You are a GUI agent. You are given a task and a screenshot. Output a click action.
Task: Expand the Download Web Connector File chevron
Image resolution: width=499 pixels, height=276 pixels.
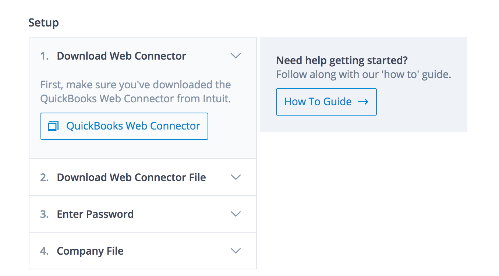236,177
